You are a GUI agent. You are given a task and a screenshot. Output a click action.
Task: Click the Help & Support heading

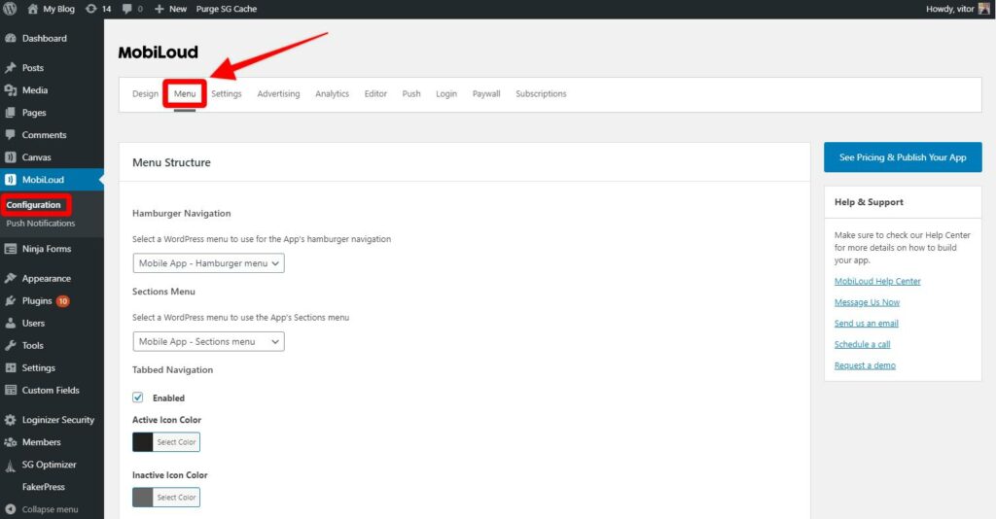pos(869,202)
